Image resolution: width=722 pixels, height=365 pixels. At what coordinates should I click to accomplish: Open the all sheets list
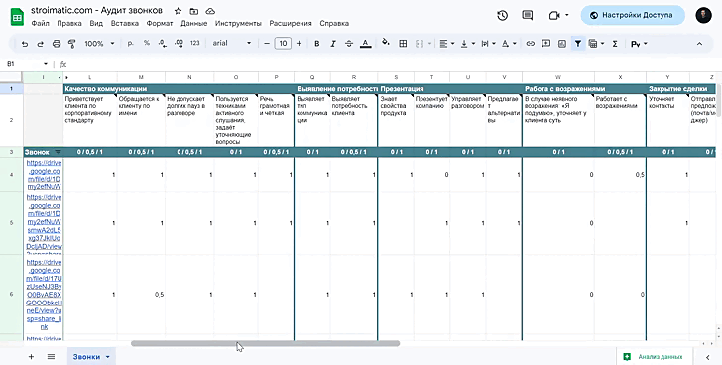(x=52, y=357)
